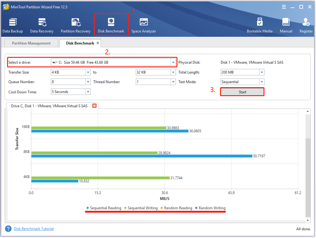Click the chart scrollbar down arrow
Screen dimensions: 316x238
[x=308, y=220]
